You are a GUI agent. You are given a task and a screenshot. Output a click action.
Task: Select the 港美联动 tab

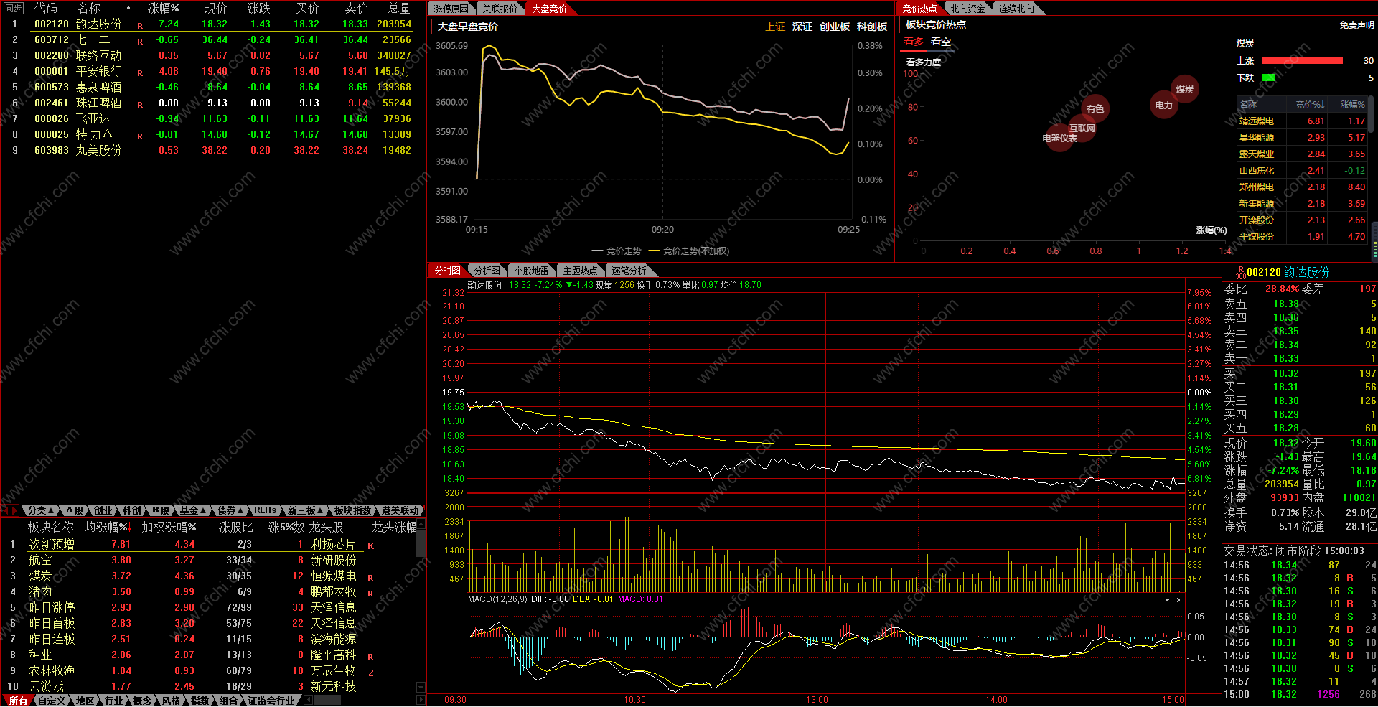click(x=400, y=510)
